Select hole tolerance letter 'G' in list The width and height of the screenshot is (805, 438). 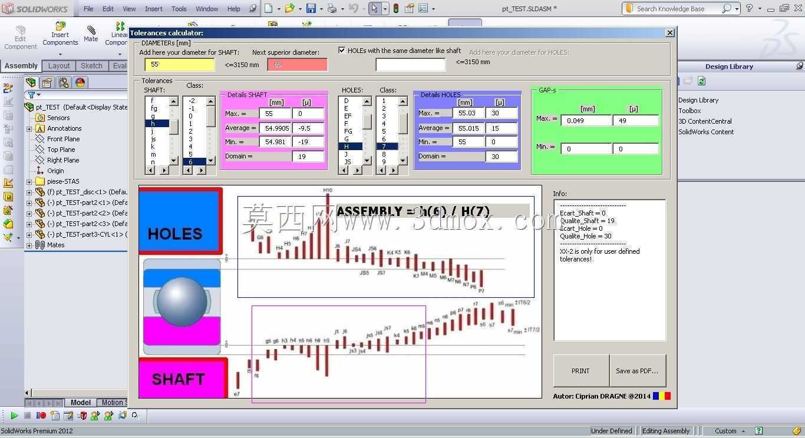[350, 139]
